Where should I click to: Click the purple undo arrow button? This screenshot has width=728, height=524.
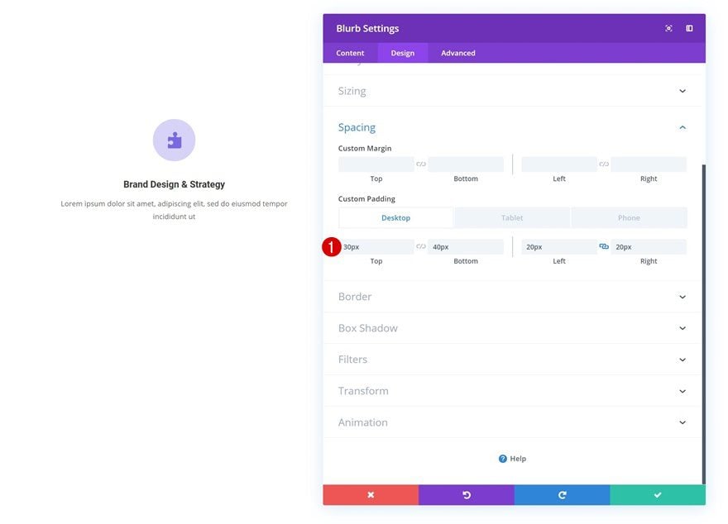pos(467,495)
